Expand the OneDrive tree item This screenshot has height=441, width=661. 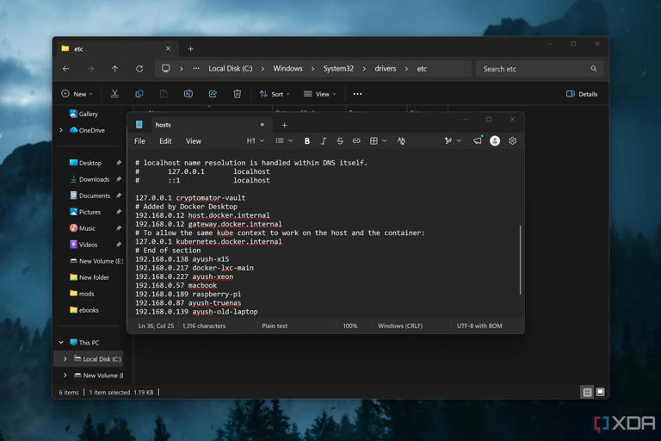[62, 130]
